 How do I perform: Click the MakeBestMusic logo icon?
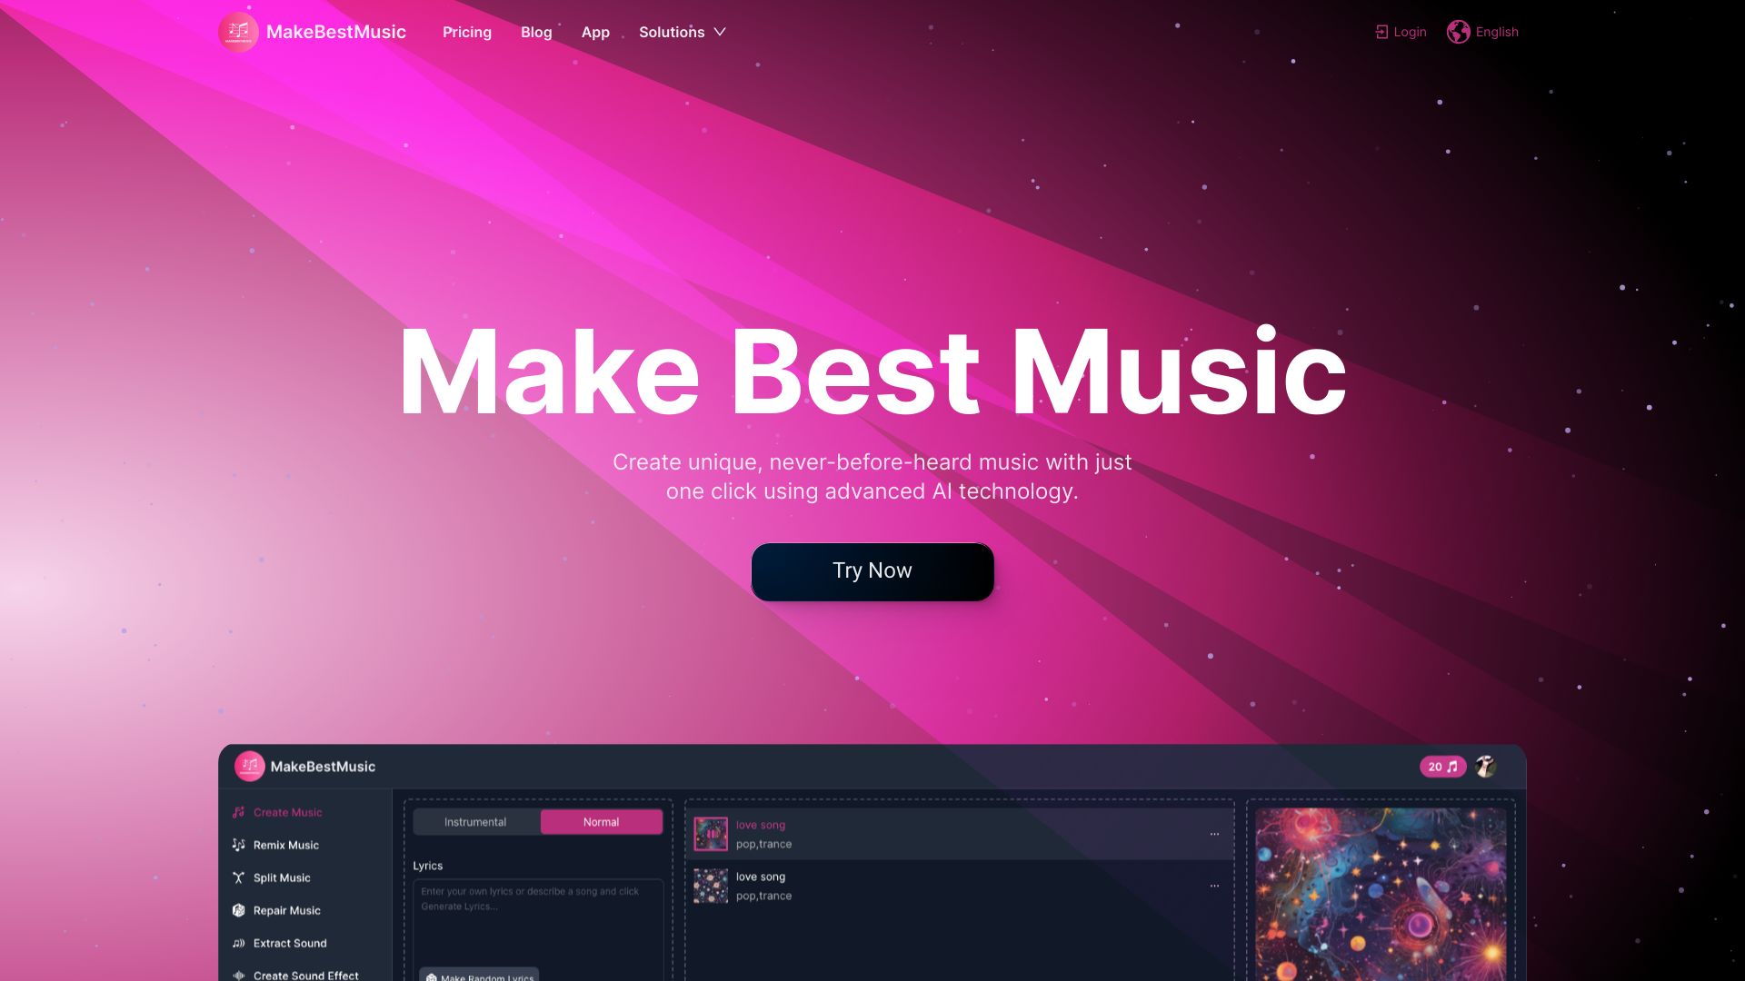[x=237, y=31]
